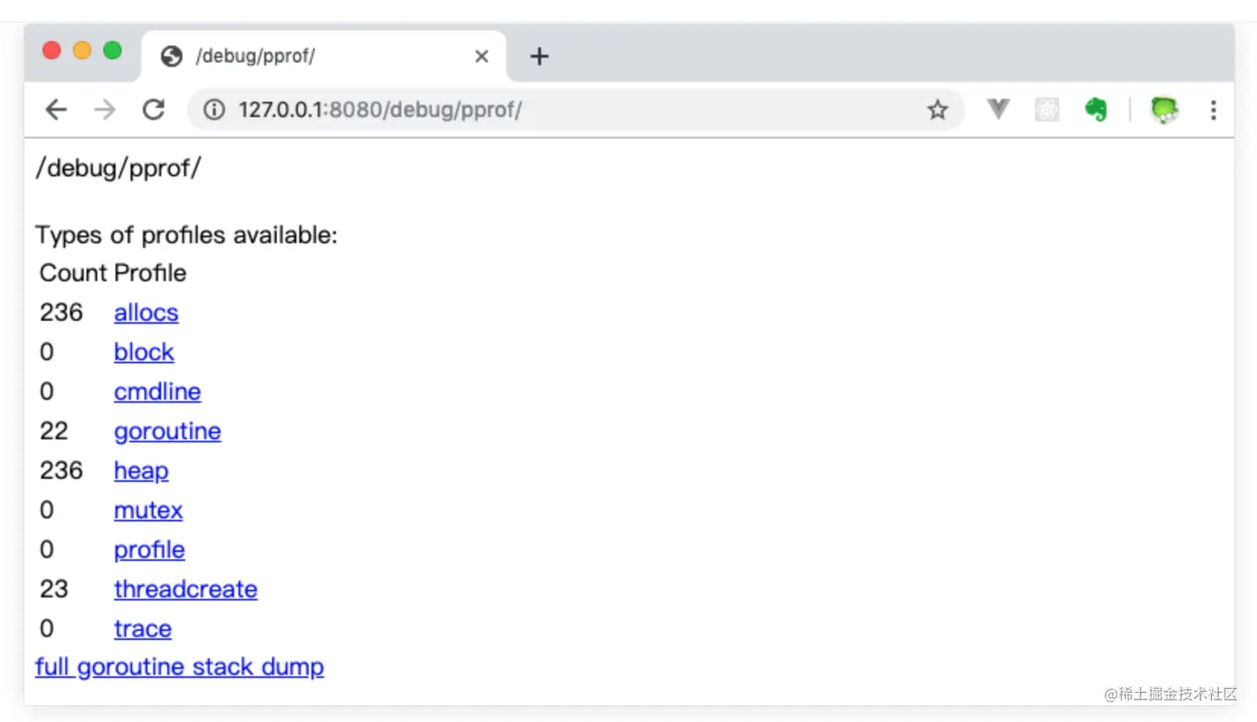1257x722 pixels.
Task: Open the mutex profile link
Action: tap(148, 510)
